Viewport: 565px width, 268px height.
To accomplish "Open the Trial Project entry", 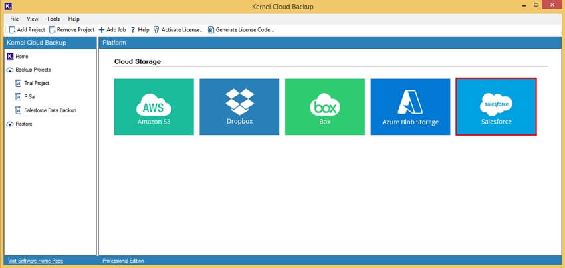I will (37, 83).
